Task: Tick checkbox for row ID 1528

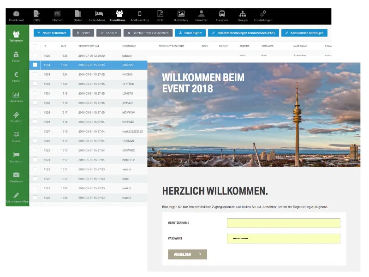Action: tap(35, 121)
